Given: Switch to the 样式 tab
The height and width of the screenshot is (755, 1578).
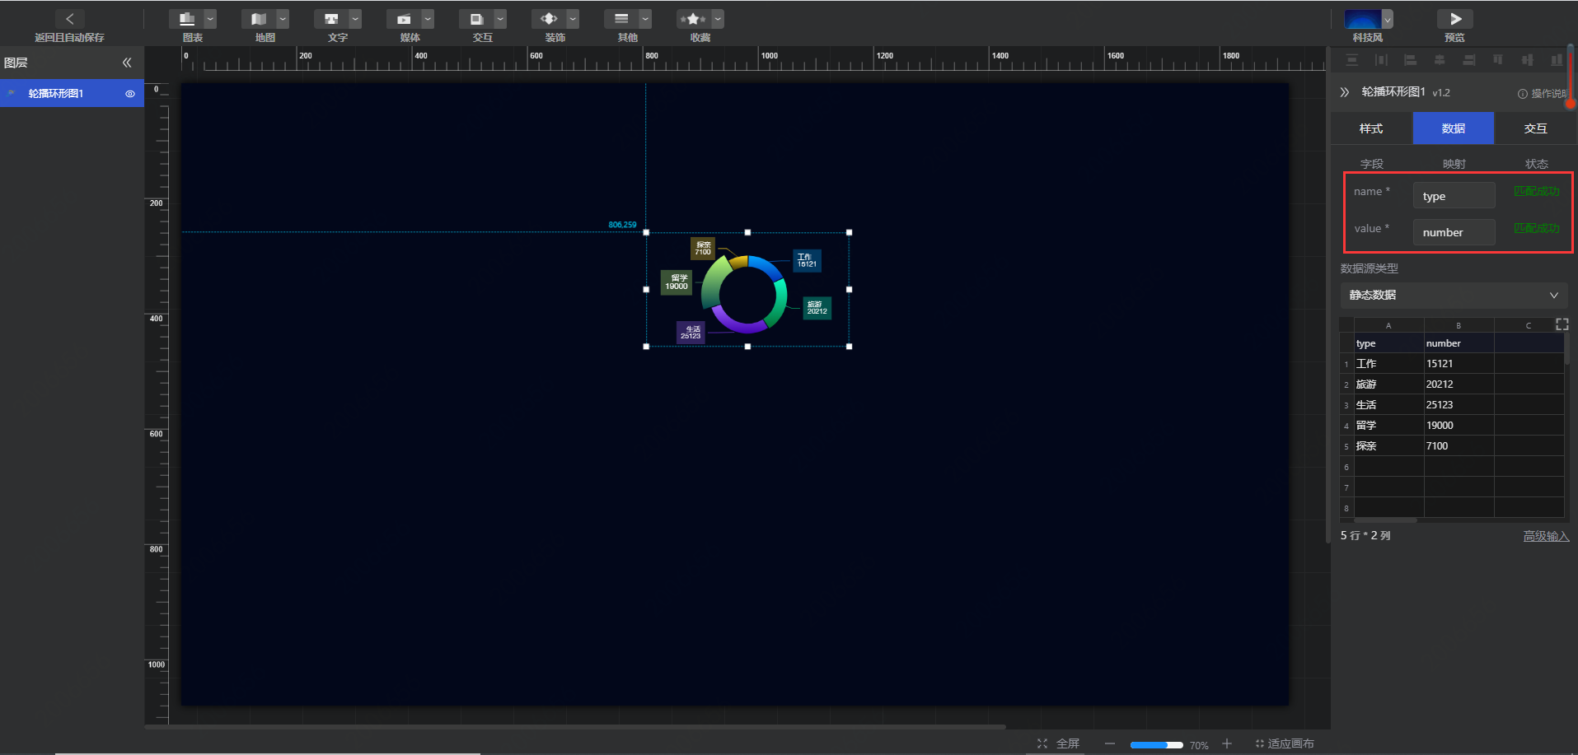Looking at the screenshot, I should [x=1371, y=128].
